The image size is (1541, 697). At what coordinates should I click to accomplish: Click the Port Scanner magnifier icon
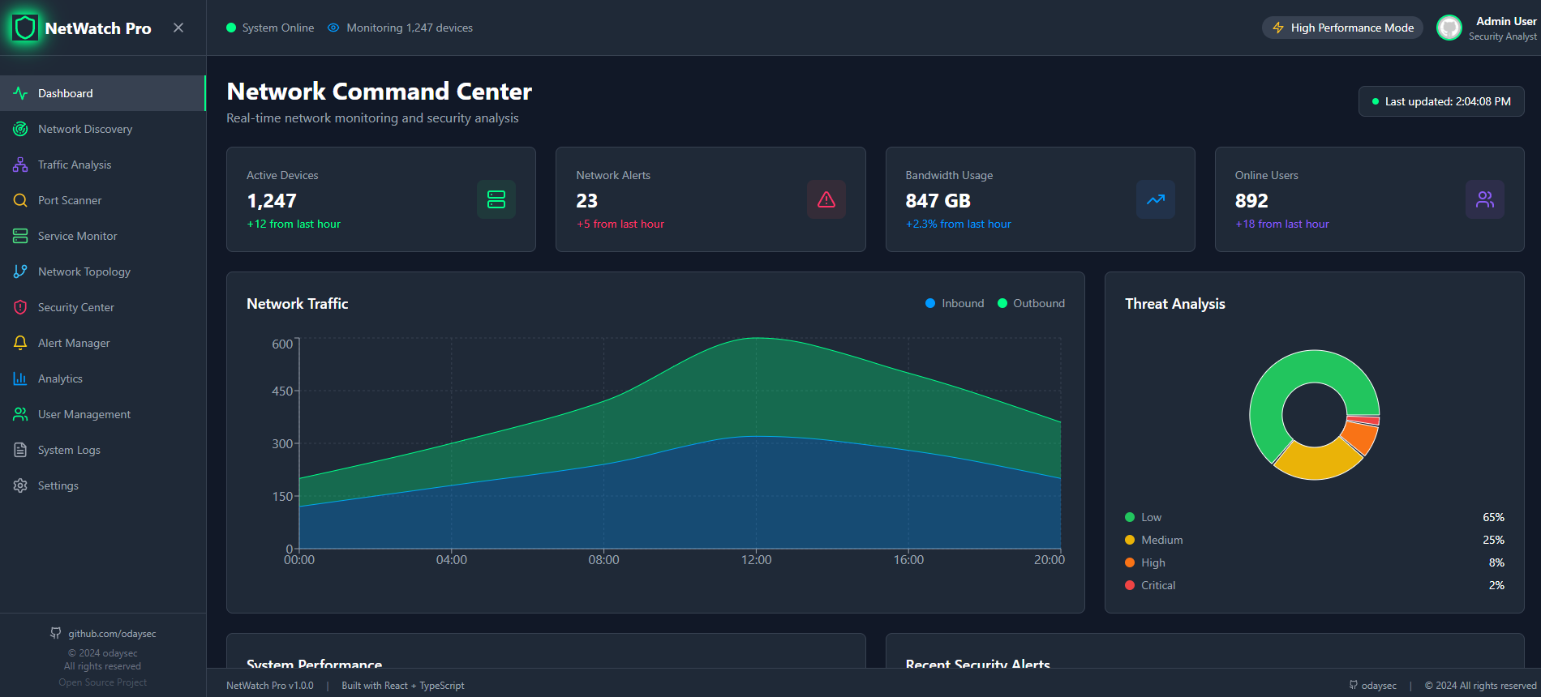(20, 200)
